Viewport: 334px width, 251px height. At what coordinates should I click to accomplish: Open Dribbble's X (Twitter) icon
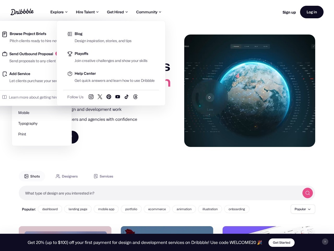pyautogui.click(x=100, y=97)
